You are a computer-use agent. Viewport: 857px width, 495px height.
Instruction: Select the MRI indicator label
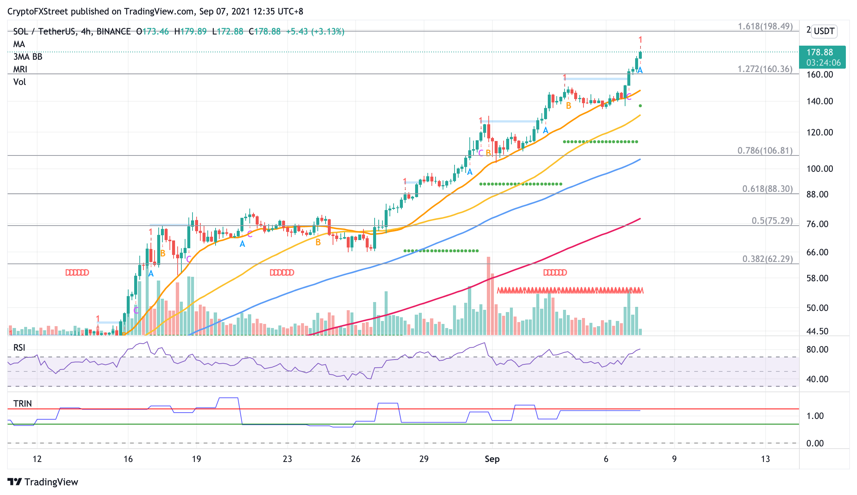20,69
